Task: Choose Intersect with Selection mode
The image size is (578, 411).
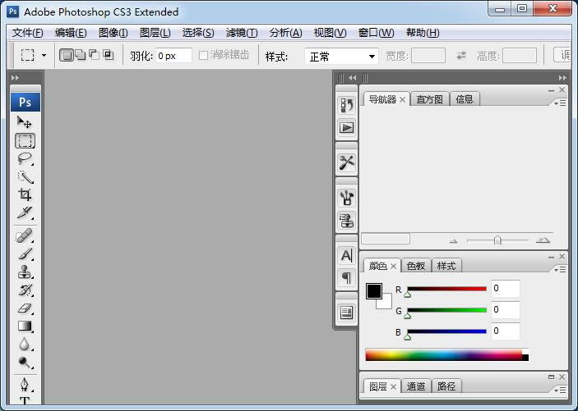Action: [x=109, y=55]
